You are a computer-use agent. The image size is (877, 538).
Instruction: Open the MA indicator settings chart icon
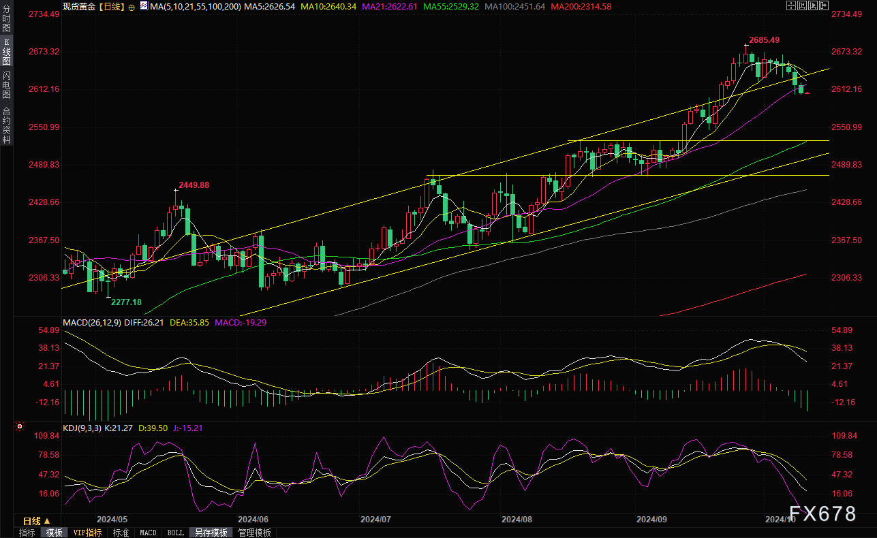143,5
